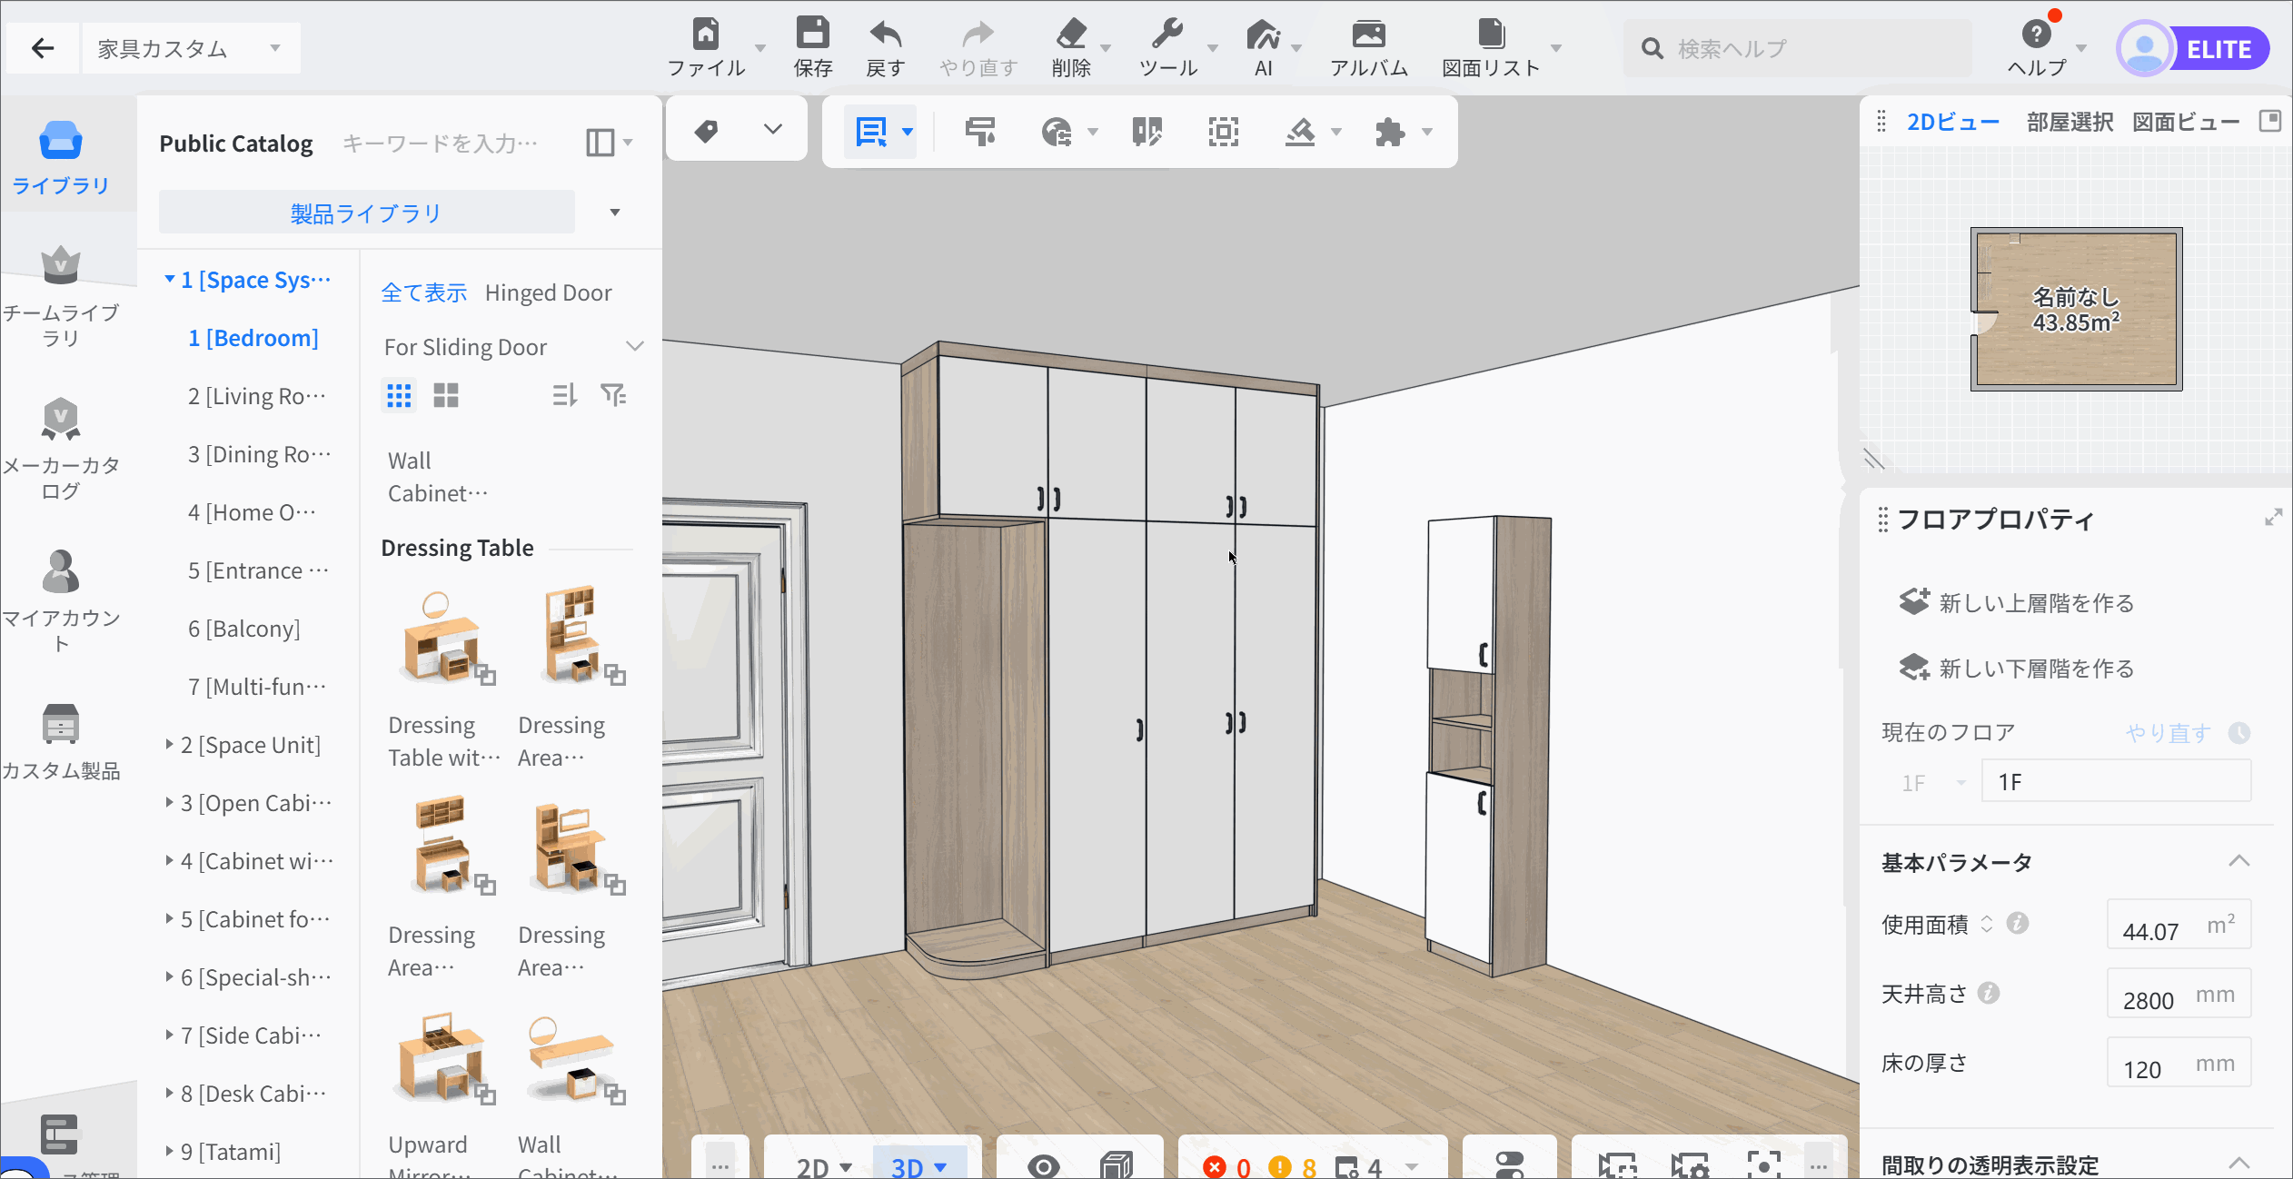Click the 製品ライブラリ button
Image resolution: width=2293 pixels, height=1179 pixels.
(x=366, y=213)
